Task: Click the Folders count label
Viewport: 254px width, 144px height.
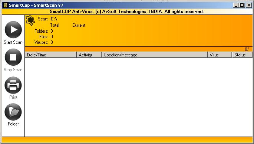Action: pyautogui.click(x=41, y=31)
